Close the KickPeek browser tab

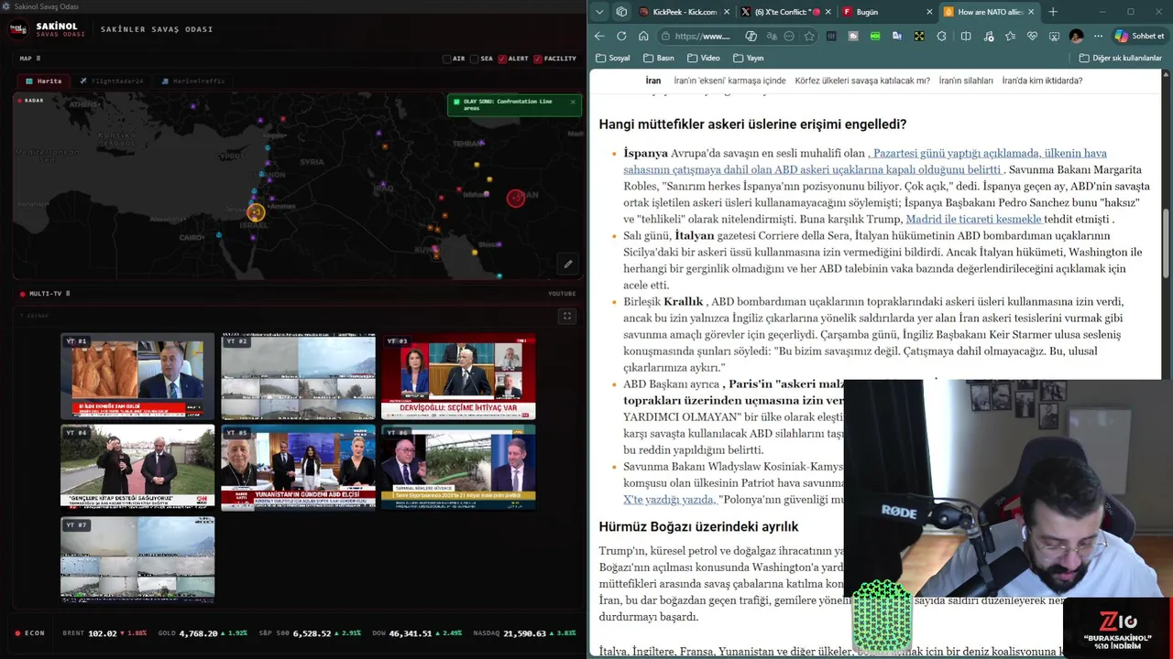[727, 12]
